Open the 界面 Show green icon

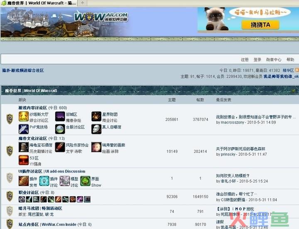click(85, 181)
